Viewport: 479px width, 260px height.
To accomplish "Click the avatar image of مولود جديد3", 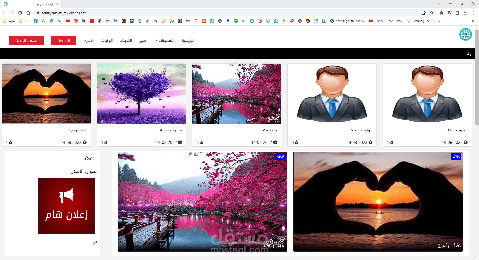I will pyautogui.click(x=427, y=94).
